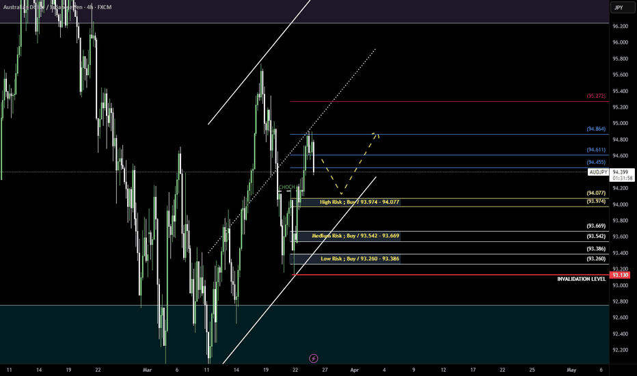Click the CHOCH label on chart
Viewport: 637px width, 376px height.
287,187
